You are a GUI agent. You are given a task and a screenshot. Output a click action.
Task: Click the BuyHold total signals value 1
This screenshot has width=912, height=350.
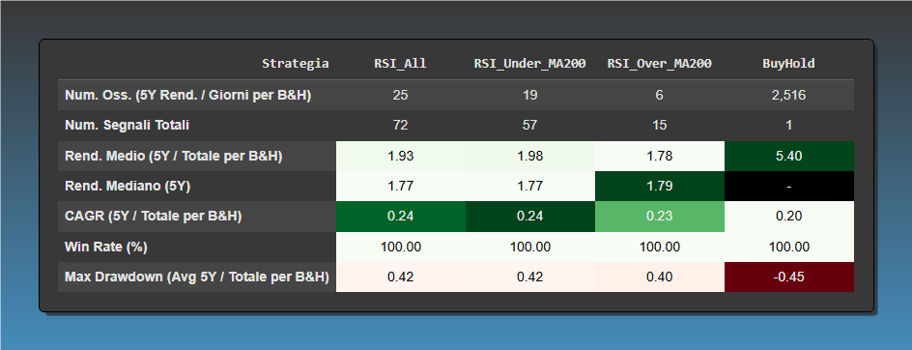788,126
